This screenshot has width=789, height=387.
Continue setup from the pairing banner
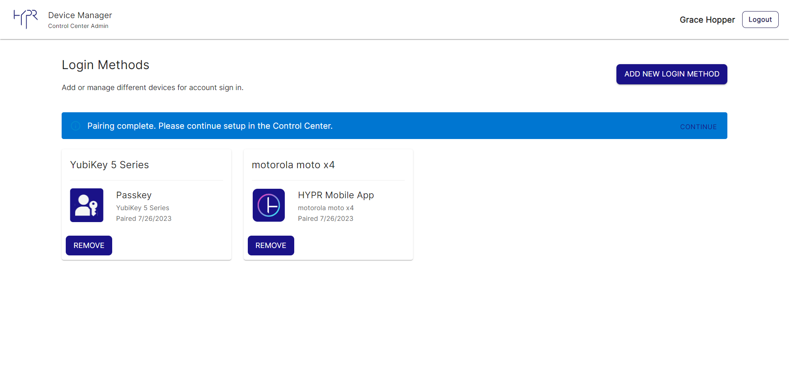coord(698,127)
